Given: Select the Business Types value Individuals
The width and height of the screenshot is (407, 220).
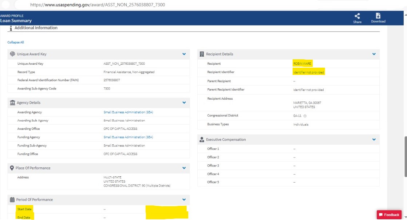Looking at the screenshot, I should pos(301,124).
